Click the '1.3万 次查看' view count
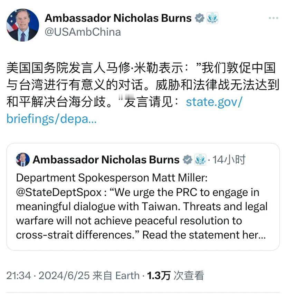This screenshot has height=295, width=286. point(175,275)
